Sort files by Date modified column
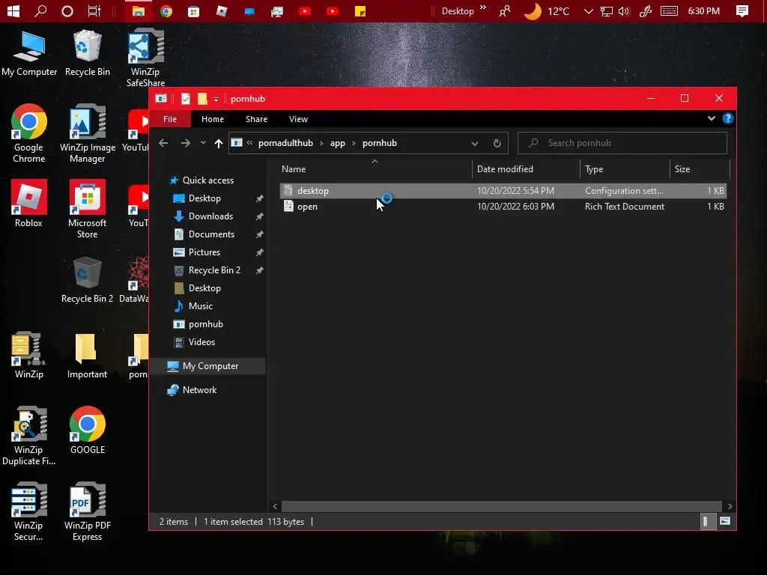The image size is (767, 575). [526, 169]
